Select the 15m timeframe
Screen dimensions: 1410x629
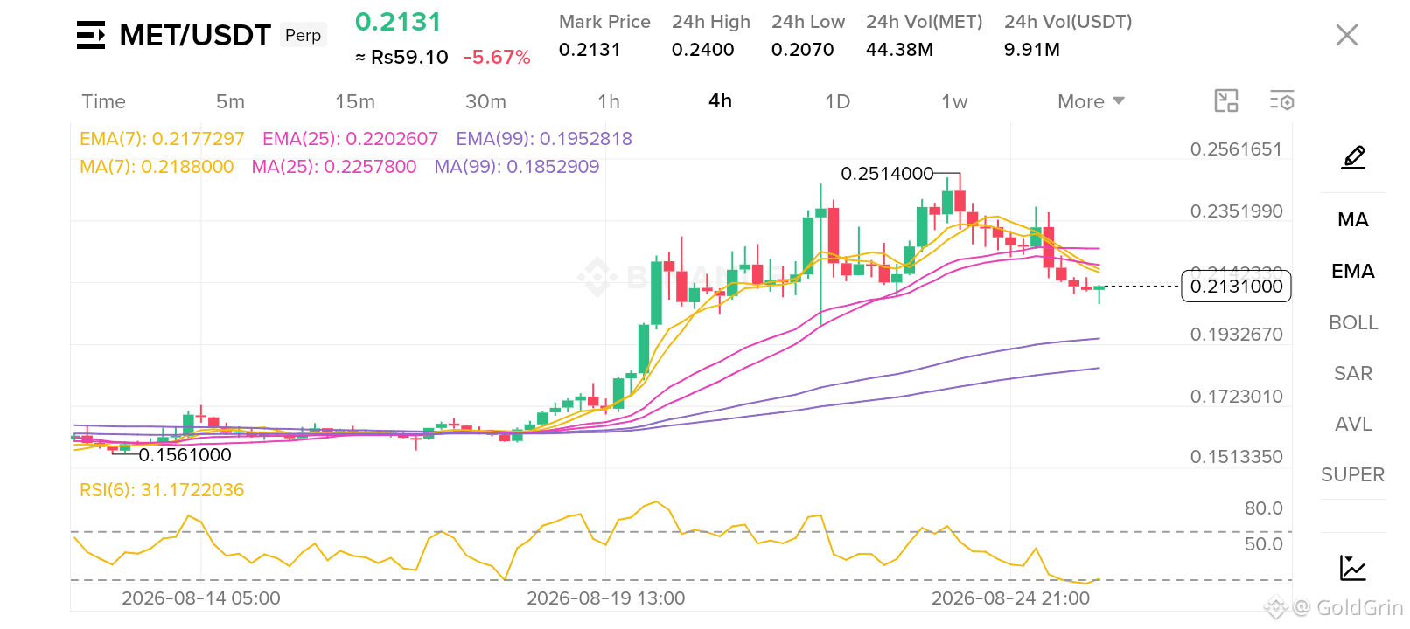(355, 101)
